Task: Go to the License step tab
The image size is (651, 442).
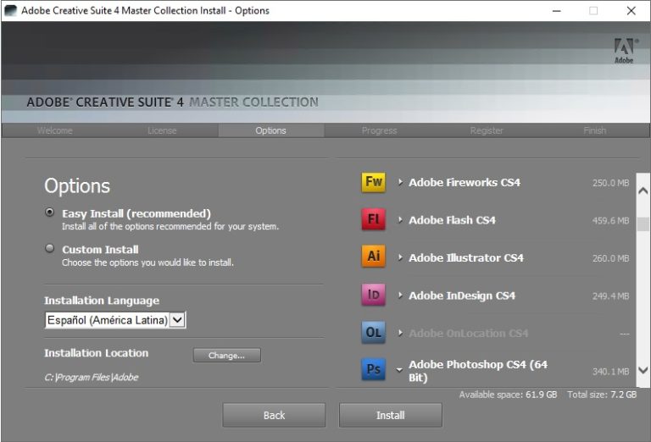Action: (x=162, y=130)
